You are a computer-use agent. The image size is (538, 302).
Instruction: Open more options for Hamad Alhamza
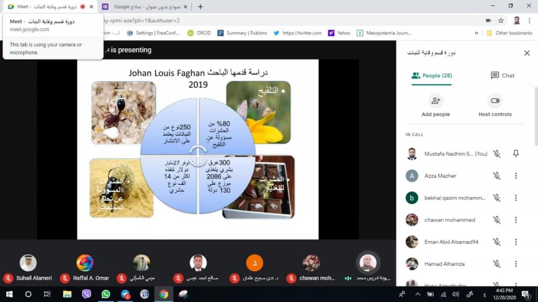point(516,264)
